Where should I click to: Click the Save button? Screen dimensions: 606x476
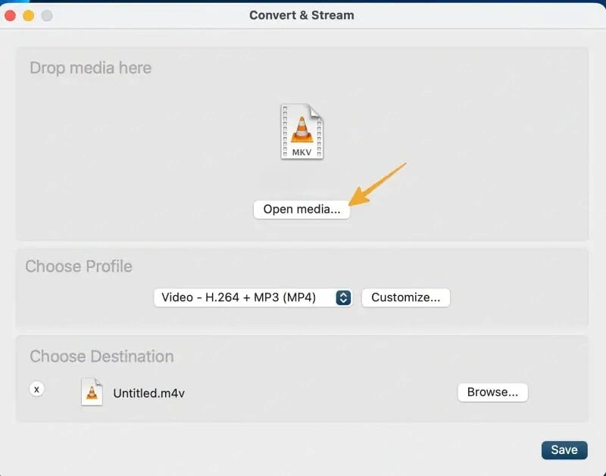click(x=564, y=450)
